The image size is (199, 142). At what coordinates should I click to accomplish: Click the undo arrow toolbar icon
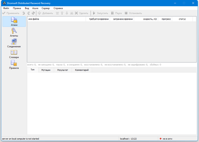(x=24, y=13)
